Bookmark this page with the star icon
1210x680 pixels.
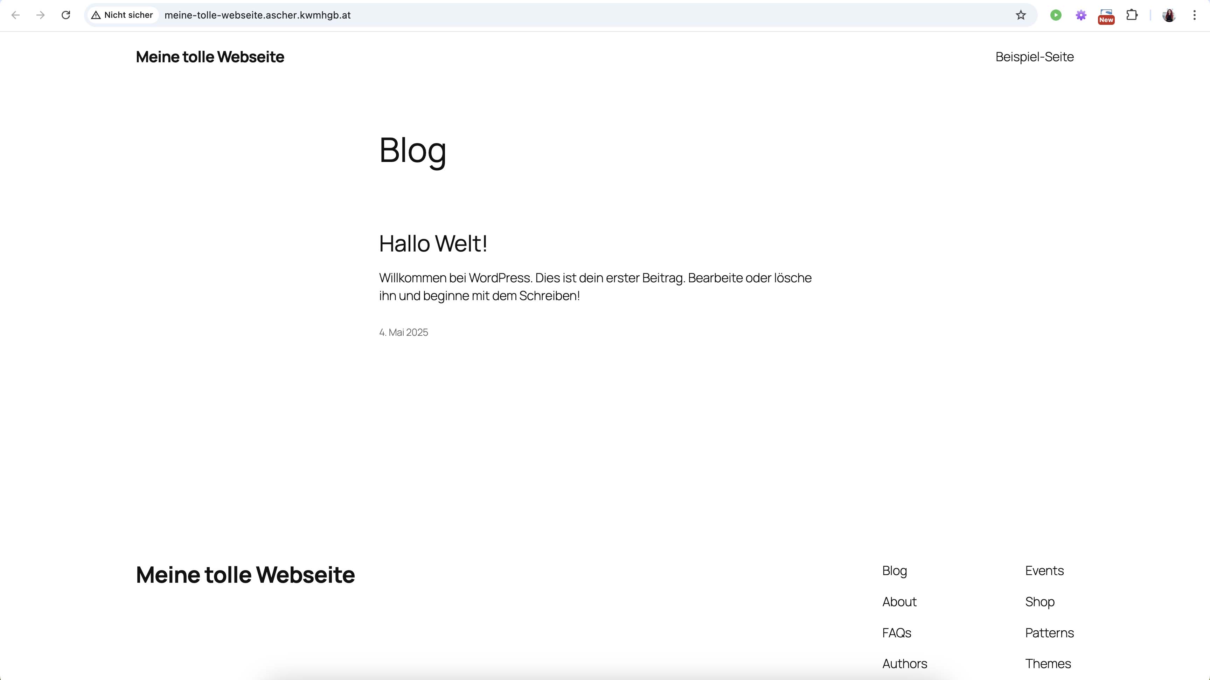1021,15
